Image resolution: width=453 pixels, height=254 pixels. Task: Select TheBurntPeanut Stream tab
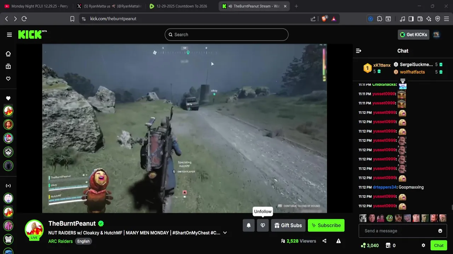tap(253, 6)
